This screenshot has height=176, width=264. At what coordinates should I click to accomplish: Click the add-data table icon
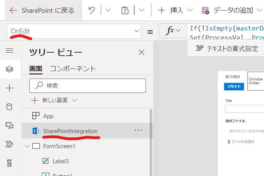point(205,11)
